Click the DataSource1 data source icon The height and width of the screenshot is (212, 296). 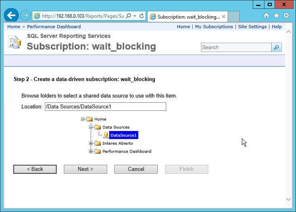point(106,135)
